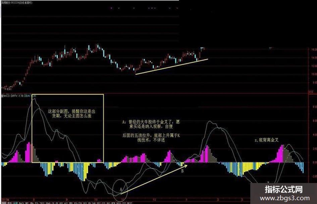Select the BOLL indicator tab
Image resolution: width=317 pixels, height=204 pixels.
coord(118,203)
